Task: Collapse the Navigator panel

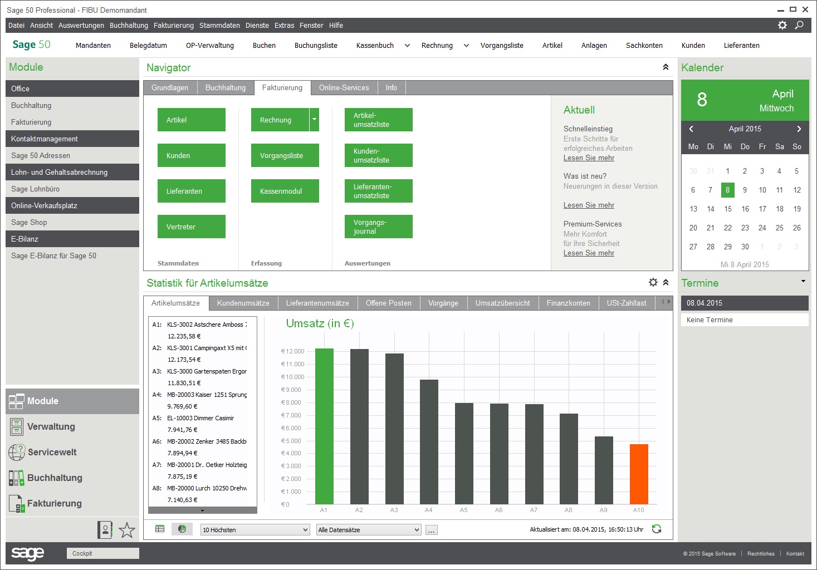Action: pyautogui.click(x=666, y=67)
